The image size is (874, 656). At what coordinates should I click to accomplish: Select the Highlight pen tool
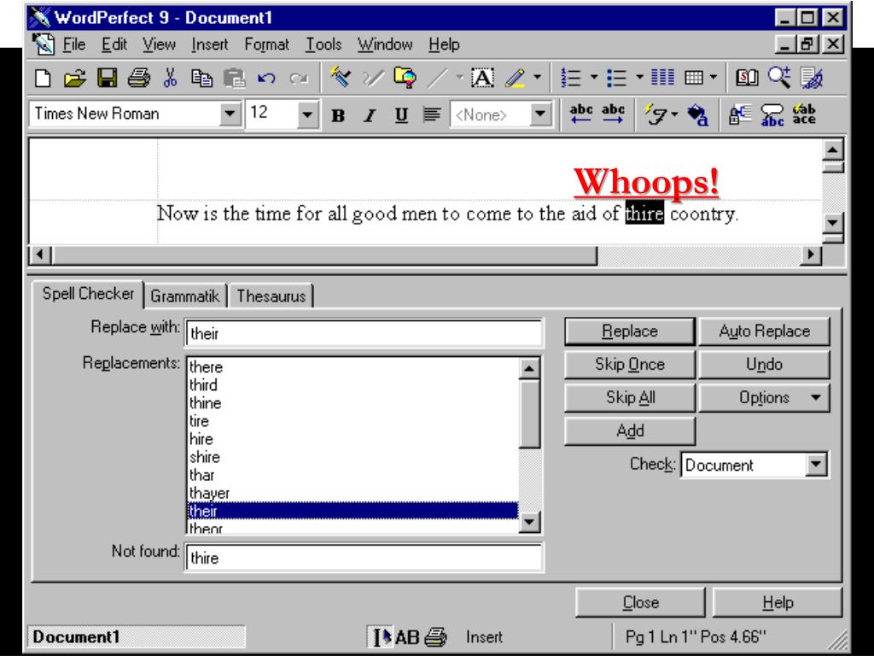point(515,78)
